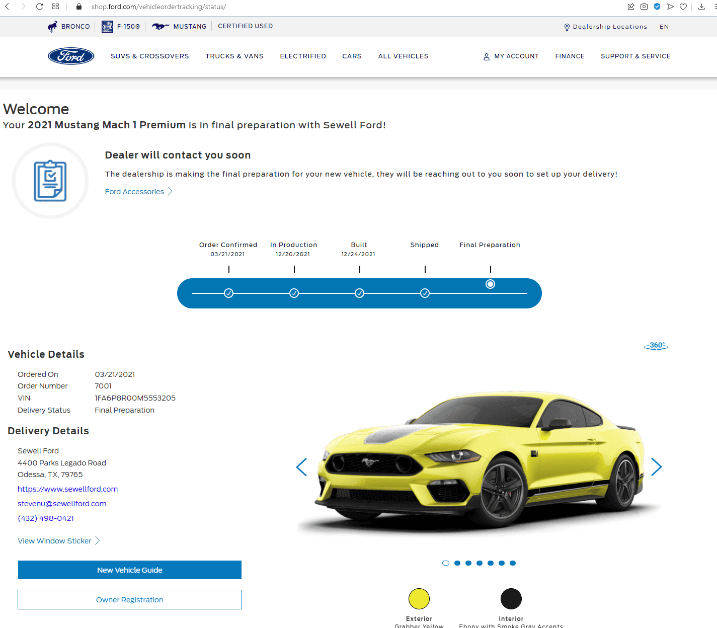The height and width of the screenshot is (628, 717).
Task: Click the padlock icon in the address bar
Action: click(78, 7)
